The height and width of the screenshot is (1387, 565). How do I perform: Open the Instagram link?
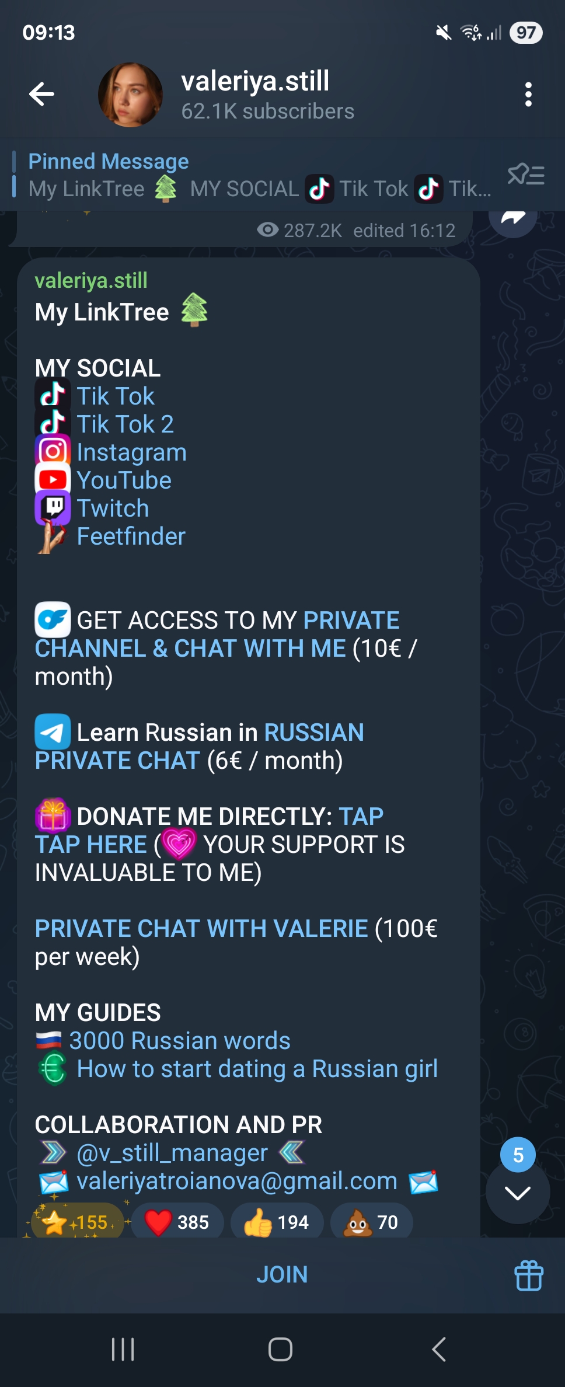pyautogui.click(x=132, y=452)
